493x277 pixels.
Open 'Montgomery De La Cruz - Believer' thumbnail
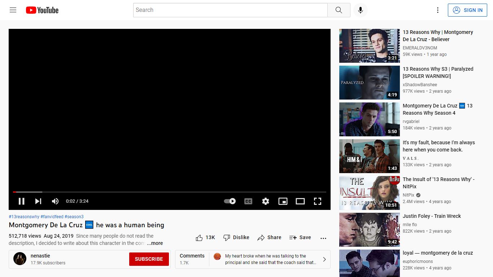coord(370,46)
